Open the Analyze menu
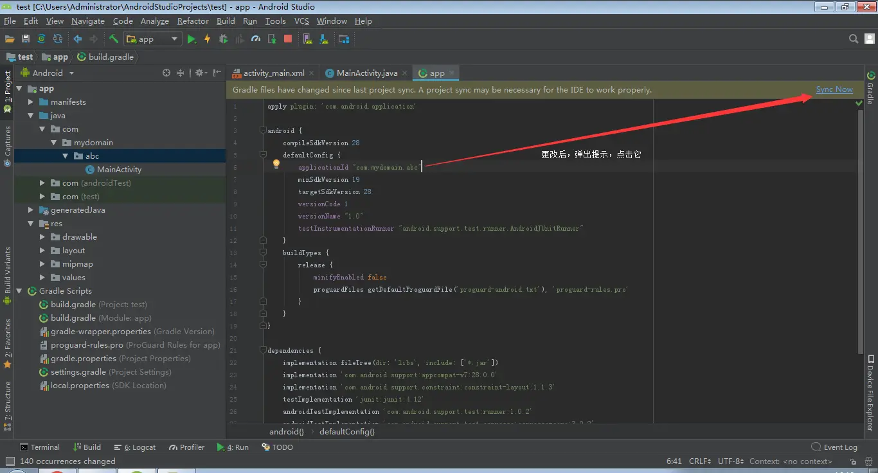The height and width of the screenshot is (473, 878). (155, 21)
